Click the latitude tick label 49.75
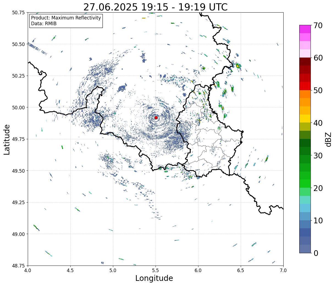Screen dimensions: 335x285 click(x=18, y=139)
